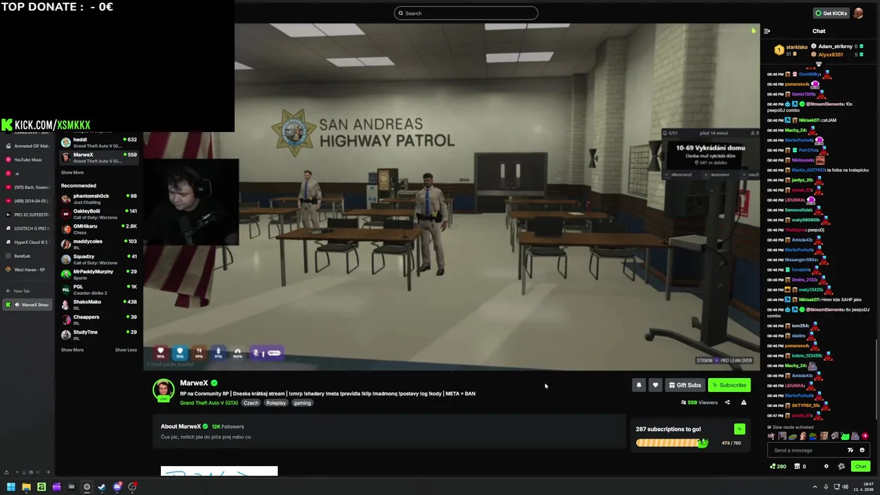Viewport: 880px width, 495px height.
Task: Toggle the notification bell for MarweX
Action: click(x=639, y=385)
